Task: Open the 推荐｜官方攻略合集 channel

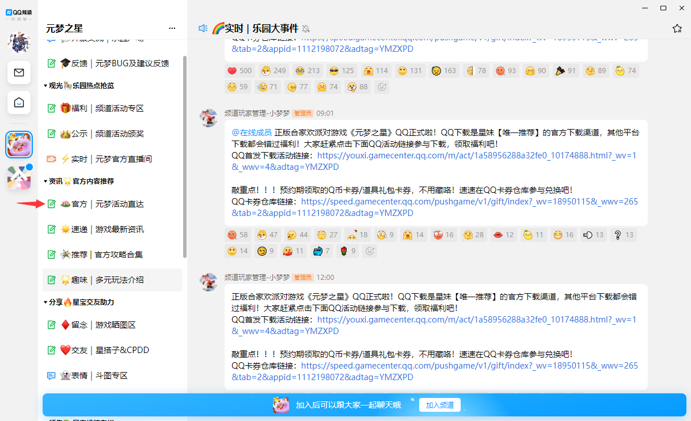Action: coord(112,255)
